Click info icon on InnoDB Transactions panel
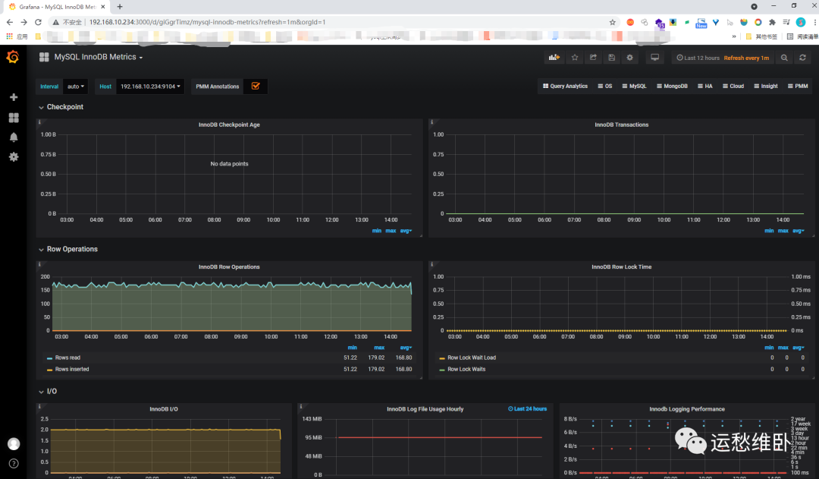This screenshot has height=479, width=819. click(x=431, y=122)
